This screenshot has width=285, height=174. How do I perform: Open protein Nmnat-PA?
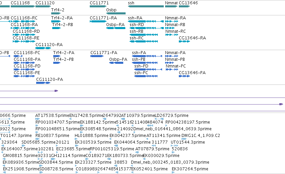(175, 53)
